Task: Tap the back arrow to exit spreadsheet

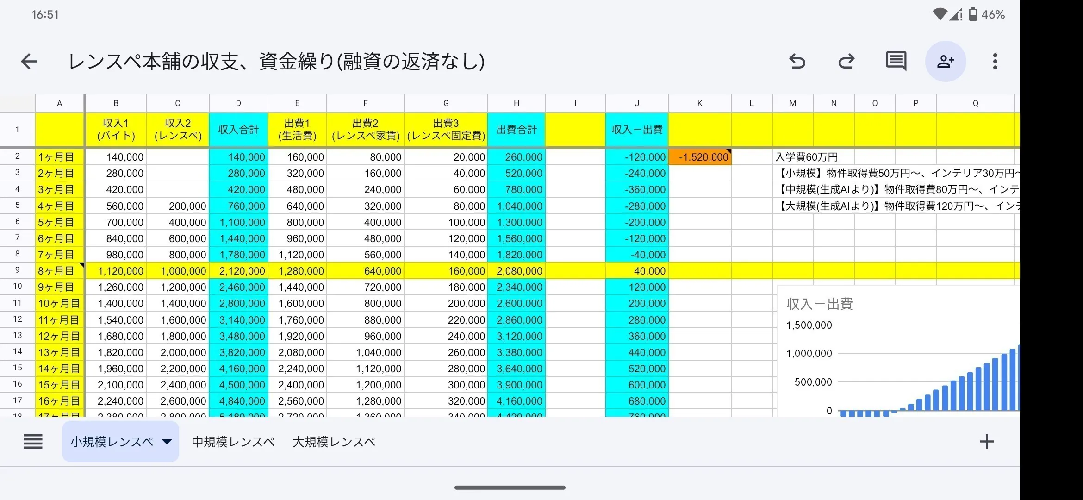Action: coord(29,61)
